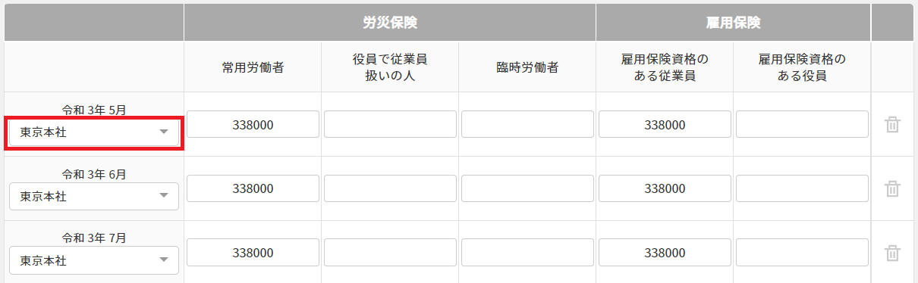The image size is (918, 283).
Task: Focus 雇用保険資格のある役員 field in 6月 row
Action: 802,188
